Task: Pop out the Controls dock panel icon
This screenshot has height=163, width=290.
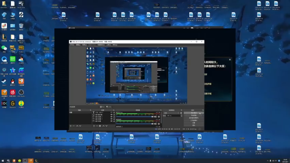Action: tap(203, 110)
